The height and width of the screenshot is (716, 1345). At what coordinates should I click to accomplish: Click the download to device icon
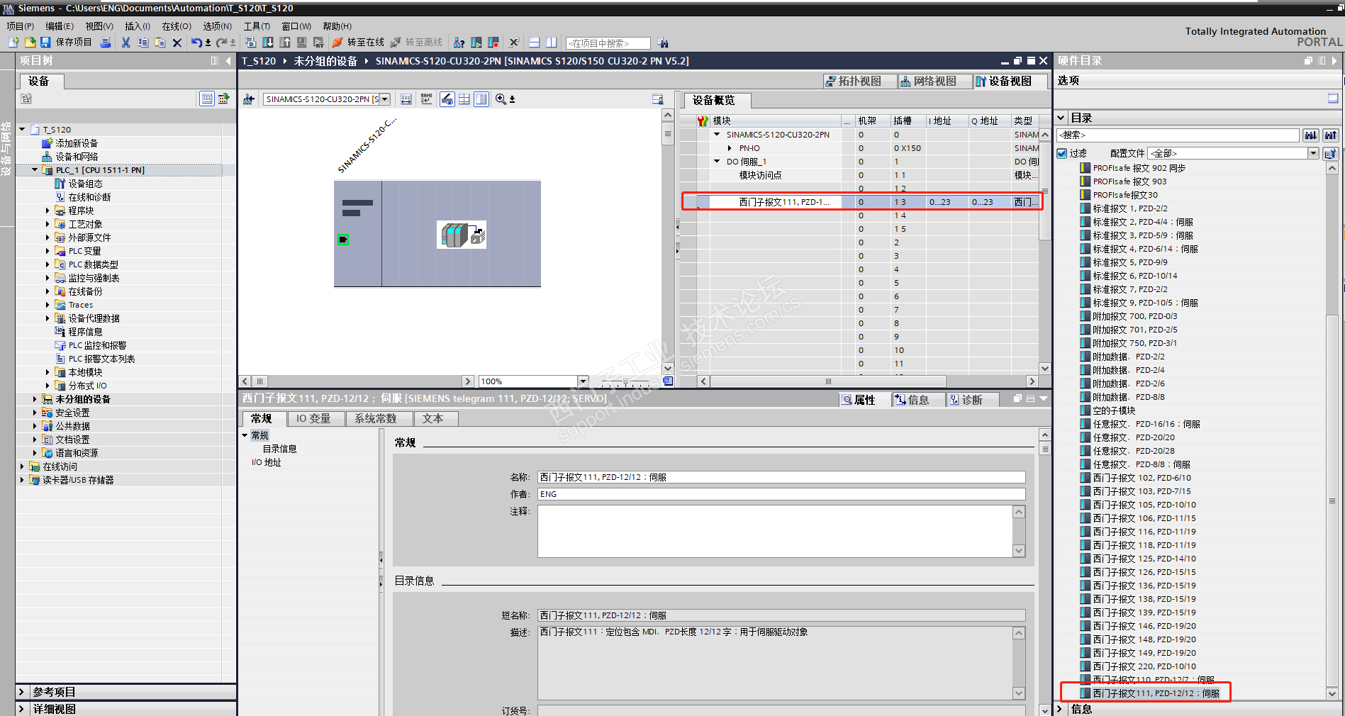[267, 43]
